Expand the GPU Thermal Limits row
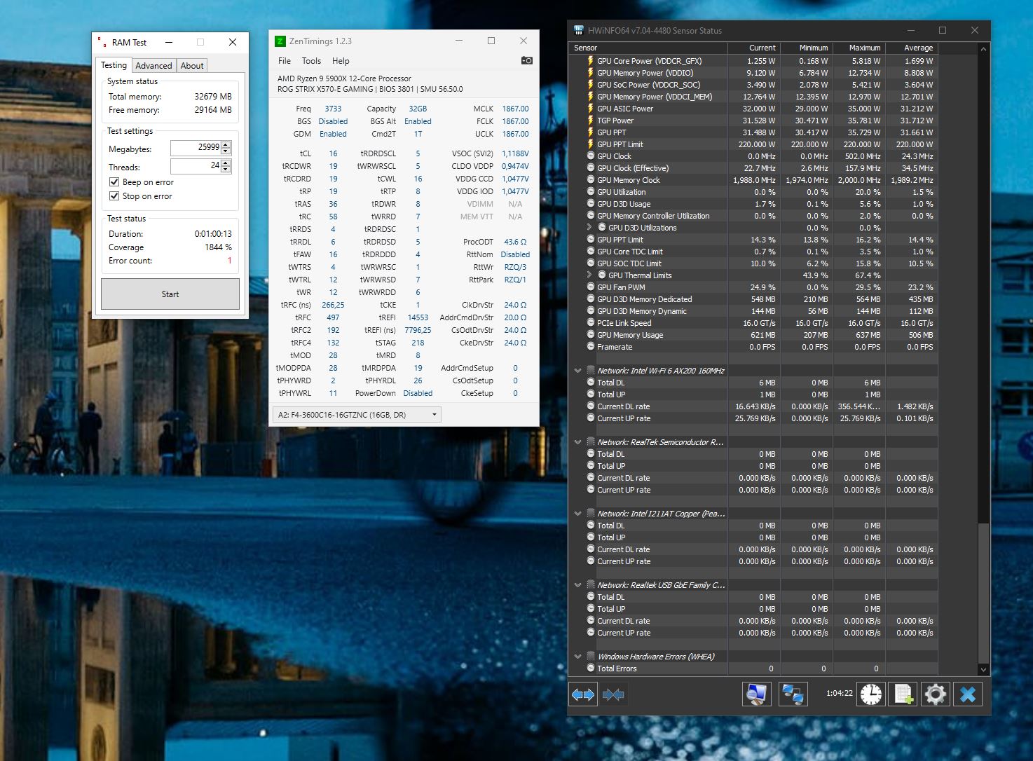 pos(590,275)
